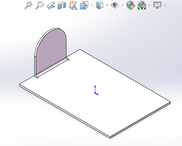
Task: Expand the Hide/Show Items dropdown arrow
Action: [123, 5]
